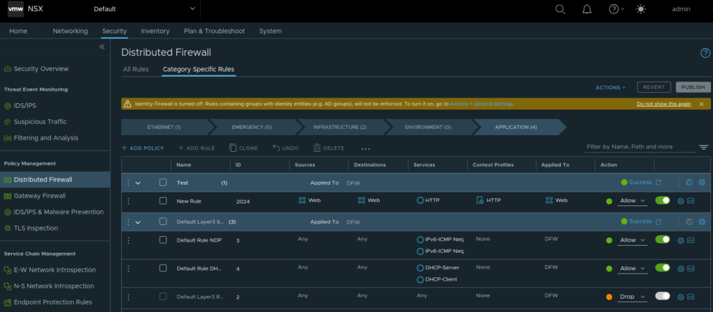Open the filter options icon beside search
Image resolution: width=713 pixels, height=312 pixels.
(x=703, y=148)
